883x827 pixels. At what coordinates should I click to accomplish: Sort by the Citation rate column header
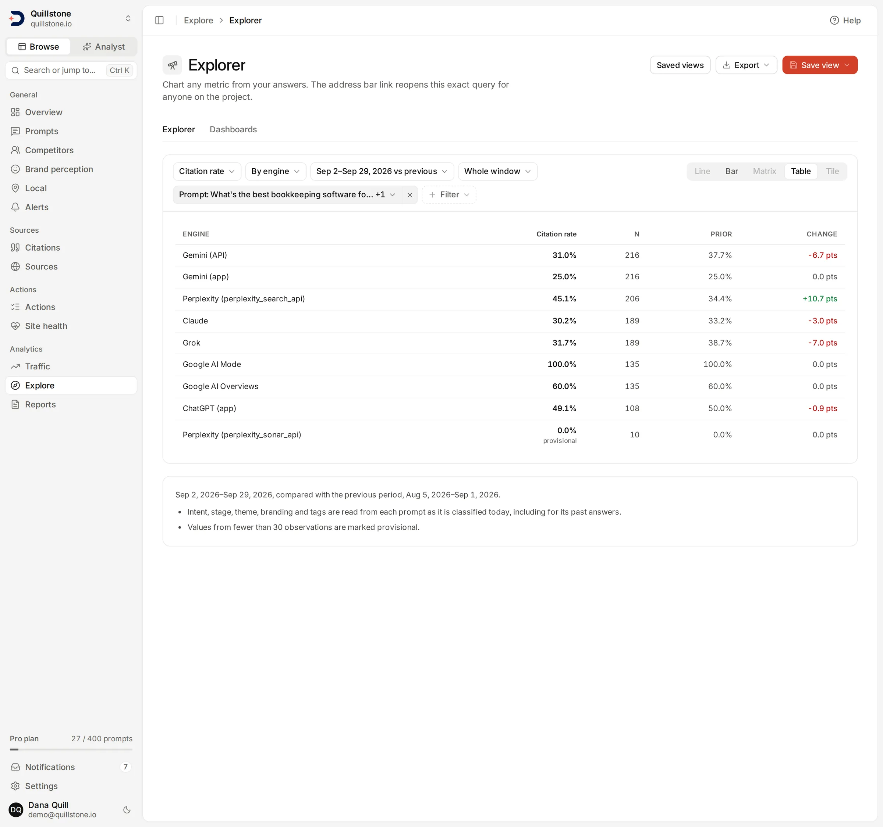[556, 234]
